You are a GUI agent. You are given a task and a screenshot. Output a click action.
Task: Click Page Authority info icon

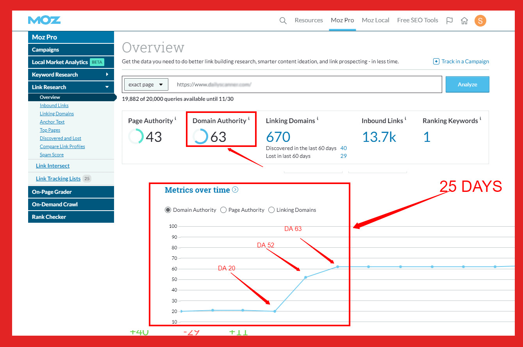click(x=175, y=118)
